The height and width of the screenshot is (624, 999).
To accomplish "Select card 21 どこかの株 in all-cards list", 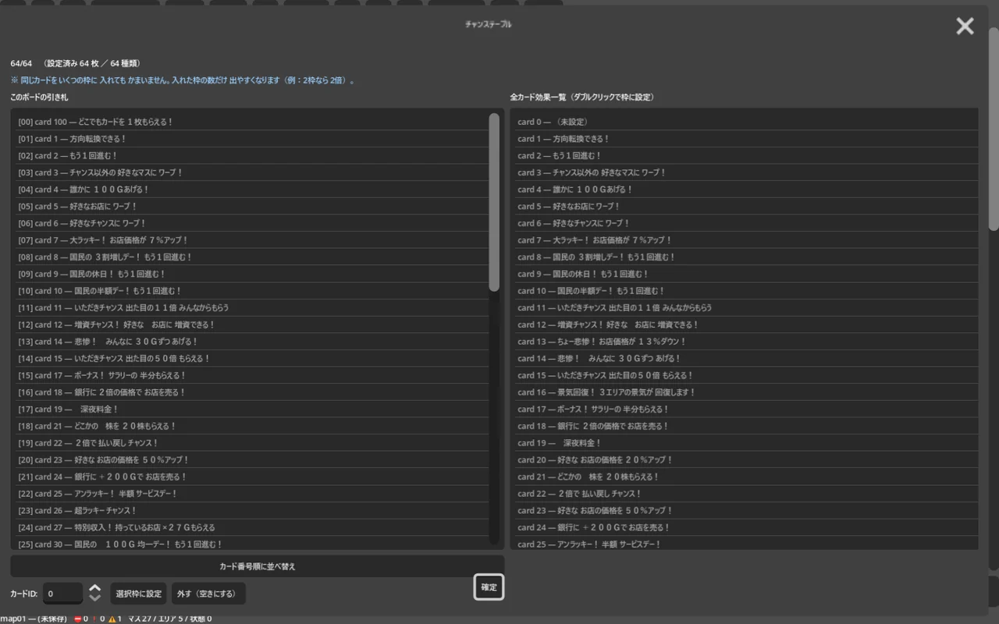I will 746,477.
